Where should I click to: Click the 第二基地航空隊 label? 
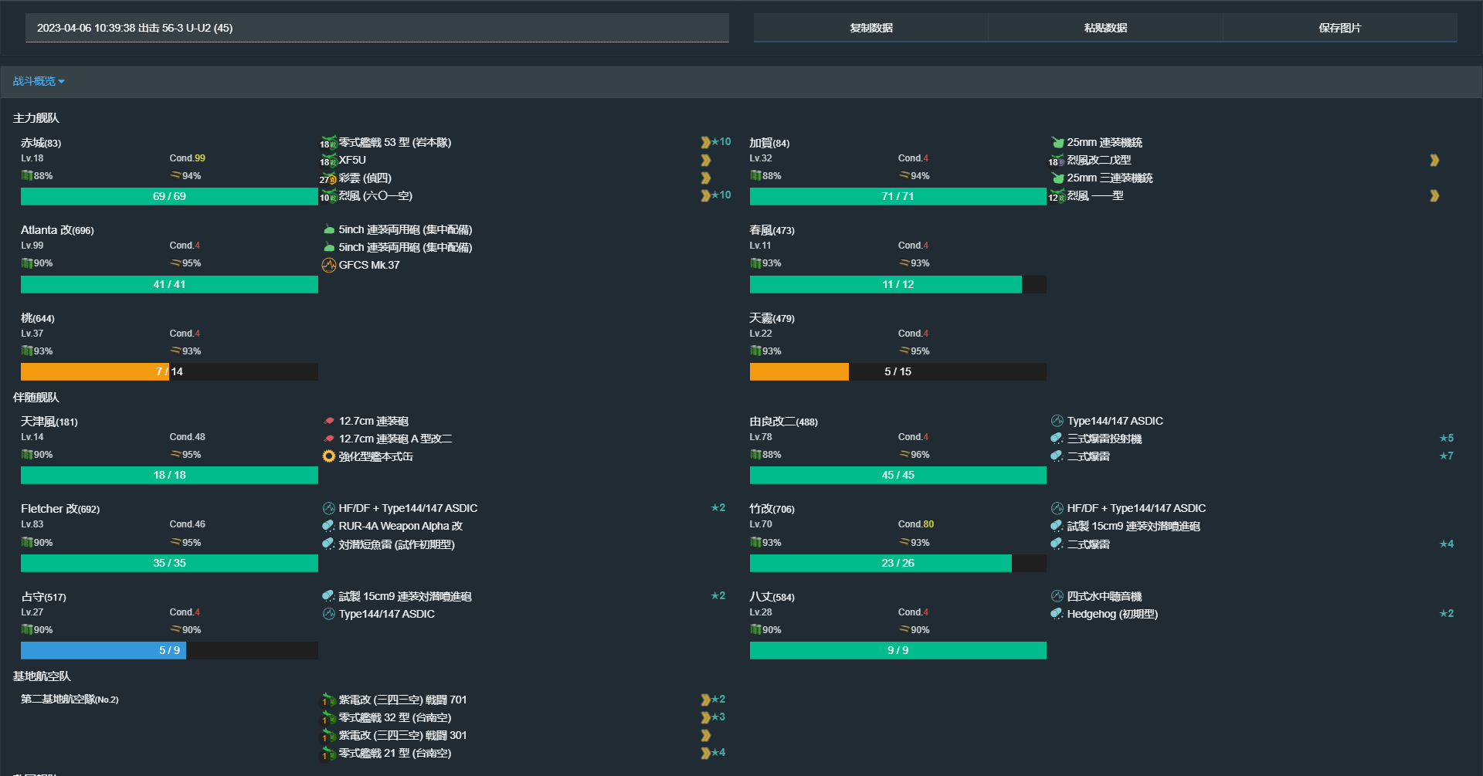pos(70,700)
